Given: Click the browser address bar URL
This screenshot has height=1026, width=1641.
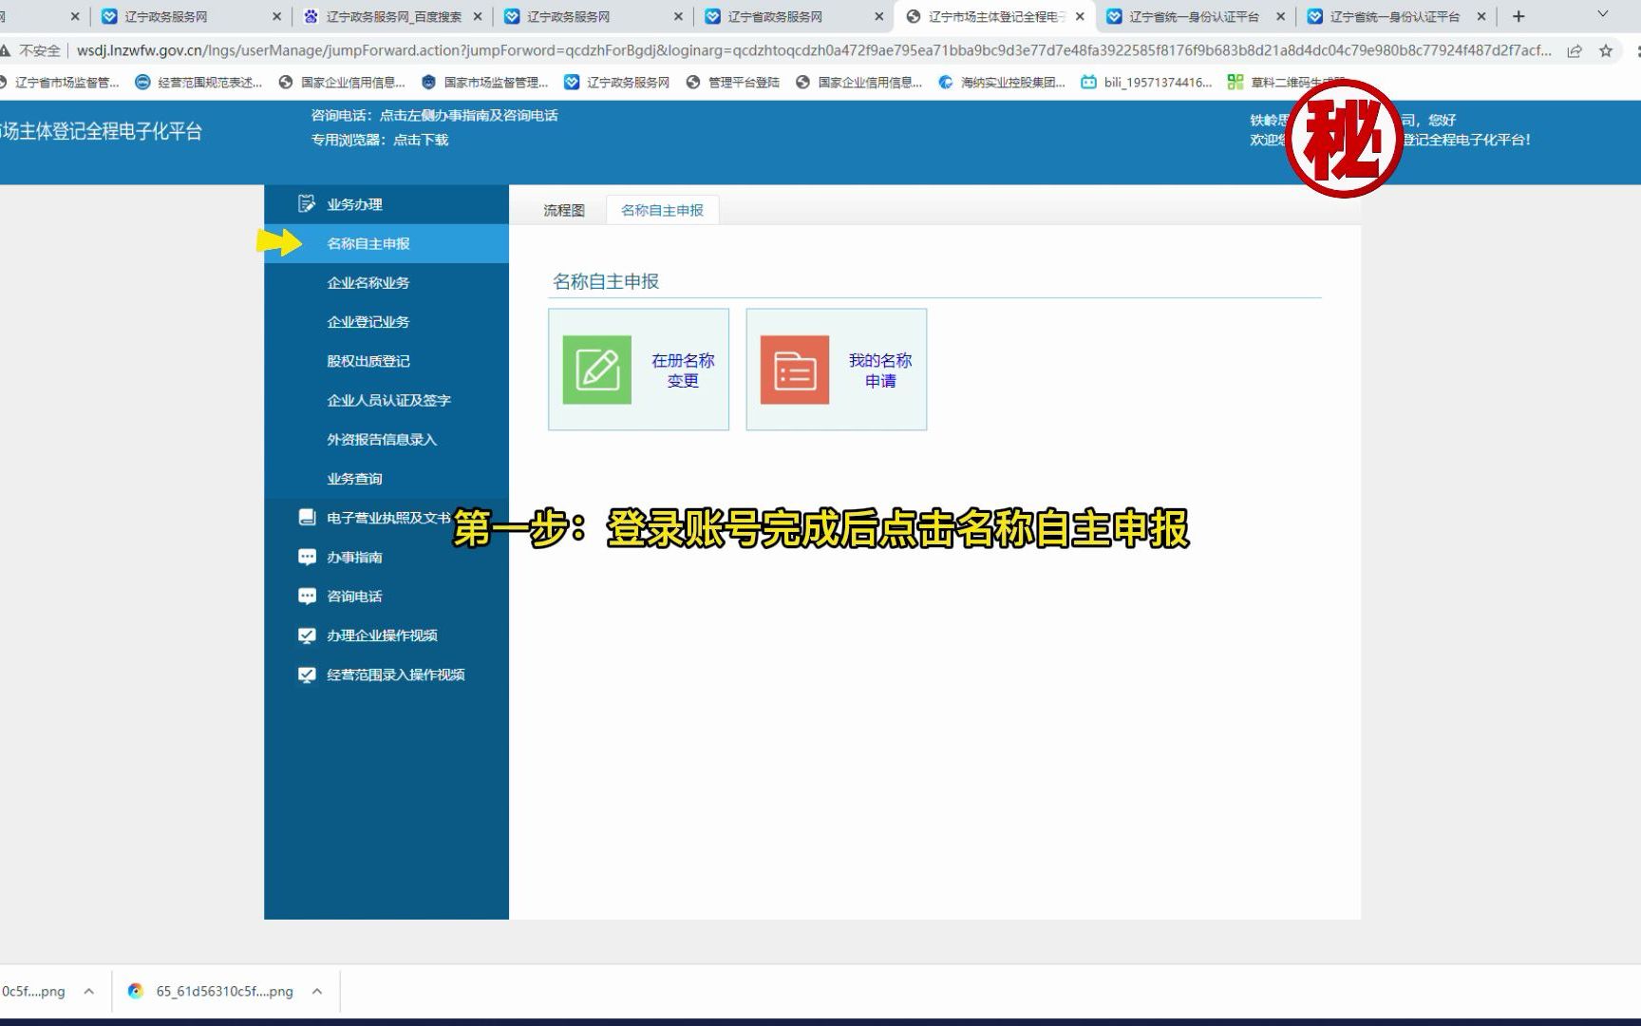Looking at the screenshot, I should click(814, 50).
